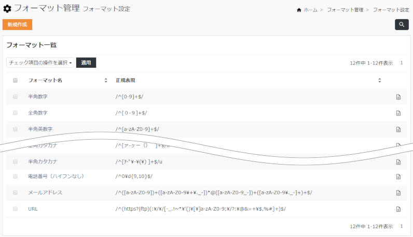Check the 半角英数字 row checkbox
413x237 pixels.
(x=15, y=129)
